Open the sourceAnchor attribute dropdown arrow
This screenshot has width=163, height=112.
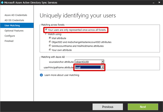(102, 62)
